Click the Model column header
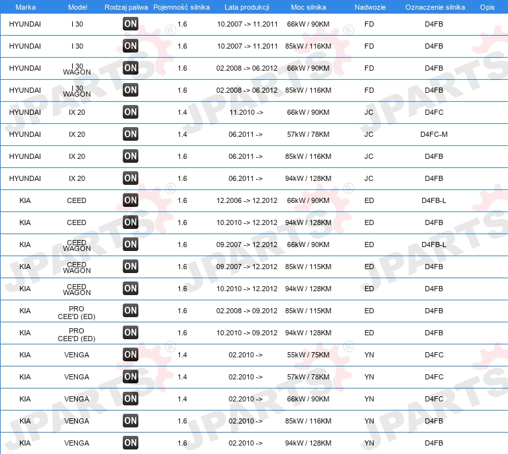508x454 pixels. click(77, 7)
